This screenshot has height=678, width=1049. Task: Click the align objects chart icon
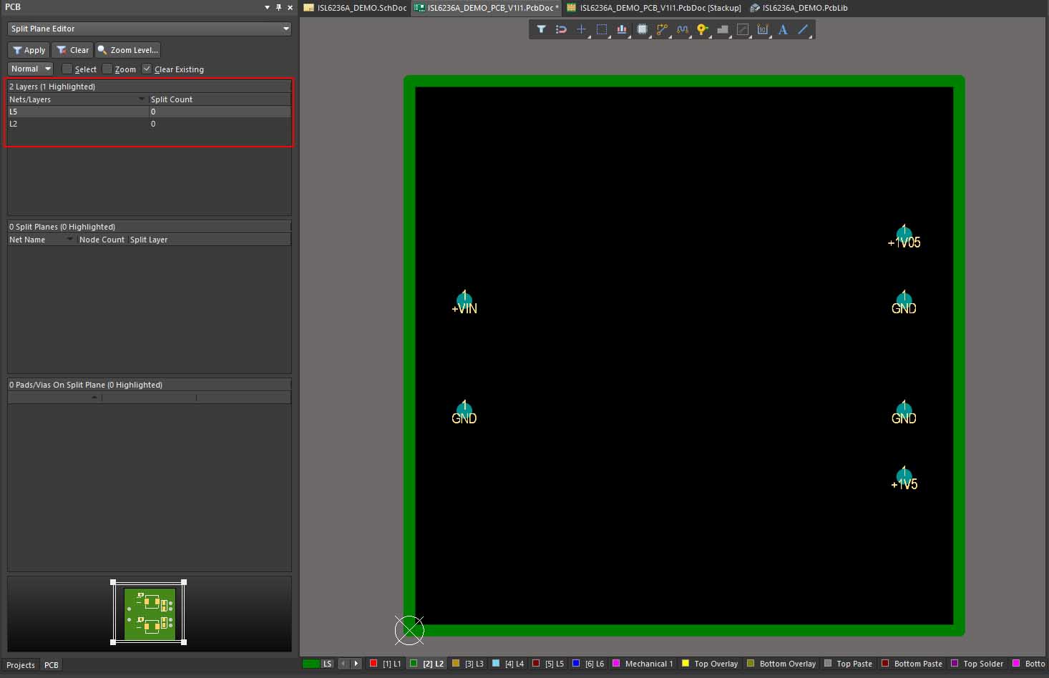point(622,29)
